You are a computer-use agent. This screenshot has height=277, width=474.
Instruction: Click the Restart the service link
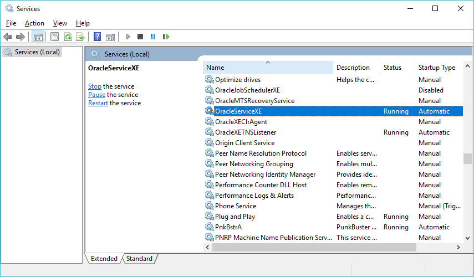tap(98, 103)
